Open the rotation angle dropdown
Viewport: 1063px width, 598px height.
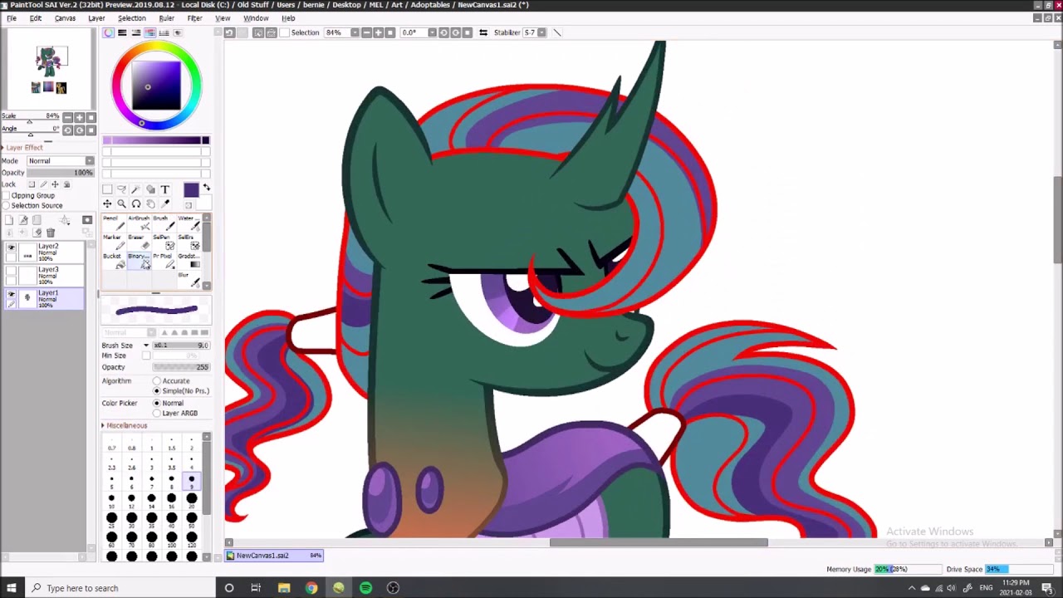(x=432, y=32)
